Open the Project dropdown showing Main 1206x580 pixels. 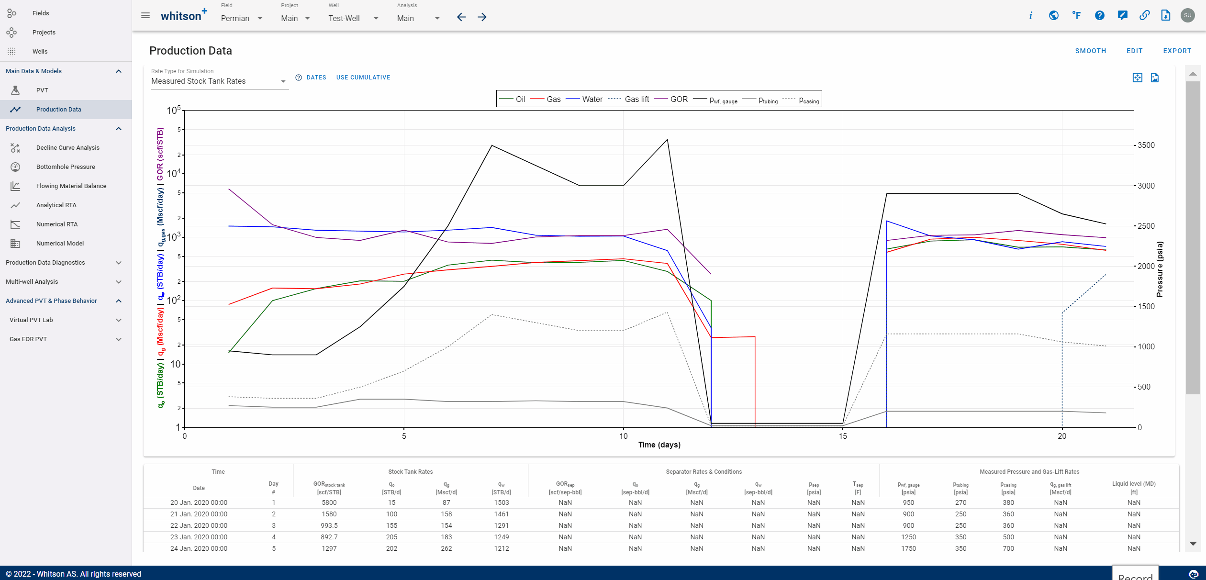[x=295, y=18]
